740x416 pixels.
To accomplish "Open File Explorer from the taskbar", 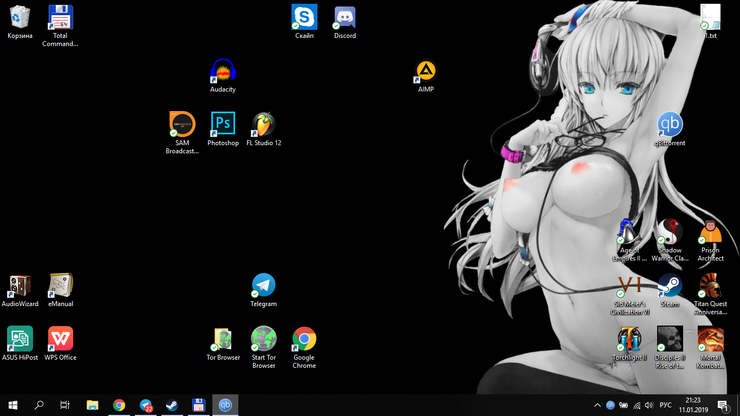I will click(x=93, y=405).
